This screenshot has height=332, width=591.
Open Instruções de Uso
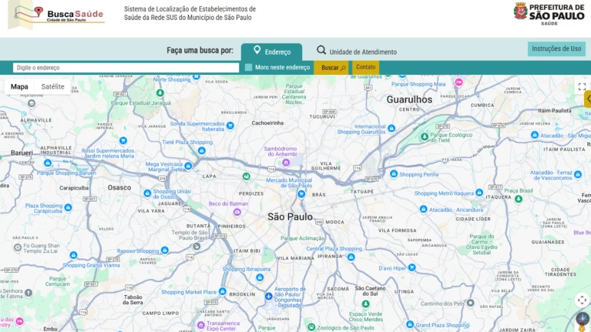[x=556, y=49]
